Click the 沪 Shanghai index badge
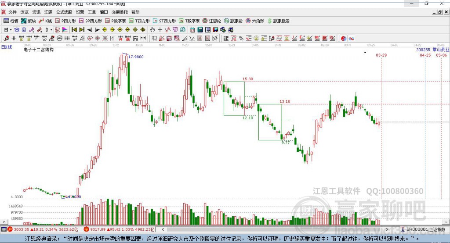Viewport: 450px width, 243px height. point(10,229)
